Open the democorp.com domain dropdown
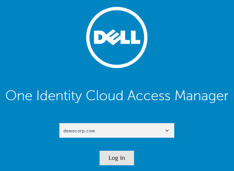 117,130
